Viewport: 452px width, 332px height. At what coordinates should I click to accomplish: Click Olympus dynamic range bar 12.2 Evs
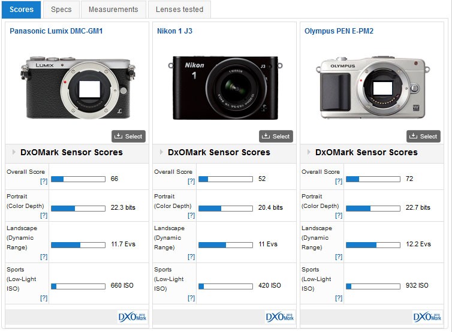coord(373,245)
